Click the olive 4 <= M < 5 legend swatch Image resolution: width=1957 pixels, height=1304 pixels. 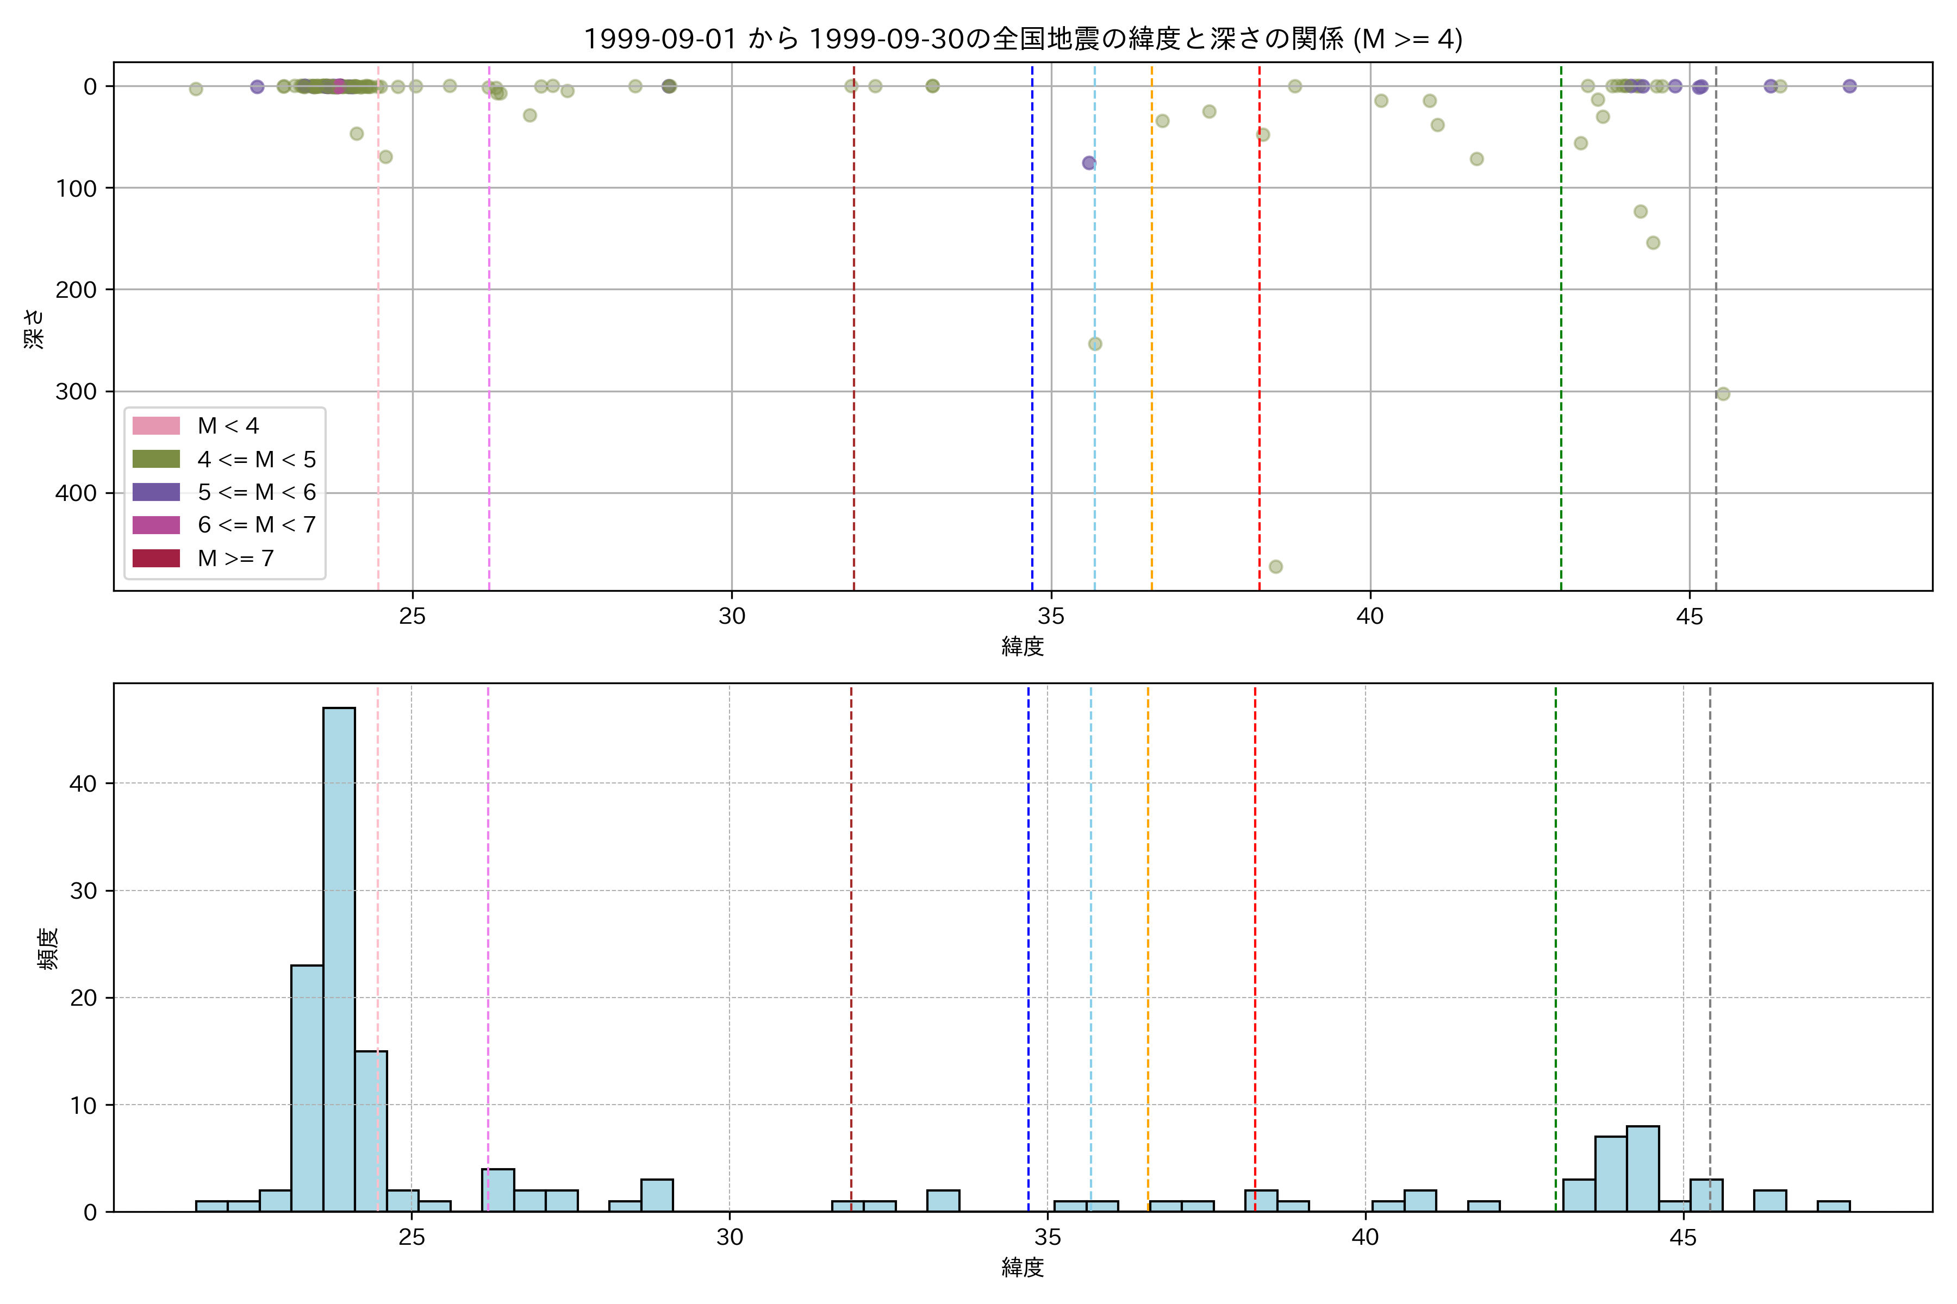155,459
